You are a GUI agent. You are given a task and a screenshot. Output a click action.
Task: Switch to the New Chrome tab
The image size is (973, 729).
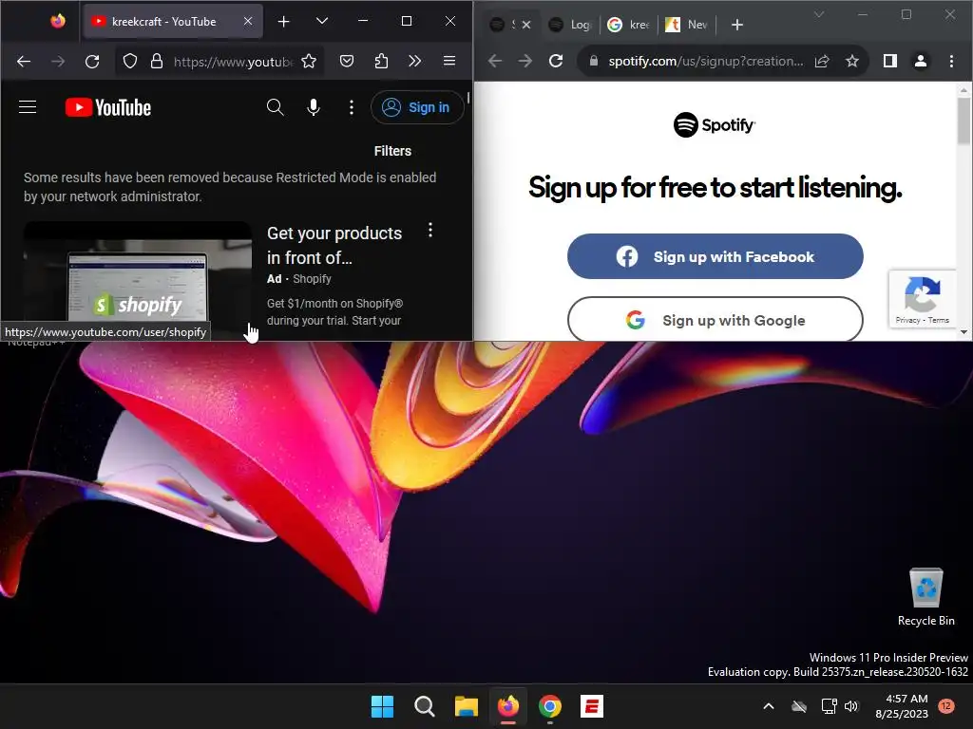point(686,25)
